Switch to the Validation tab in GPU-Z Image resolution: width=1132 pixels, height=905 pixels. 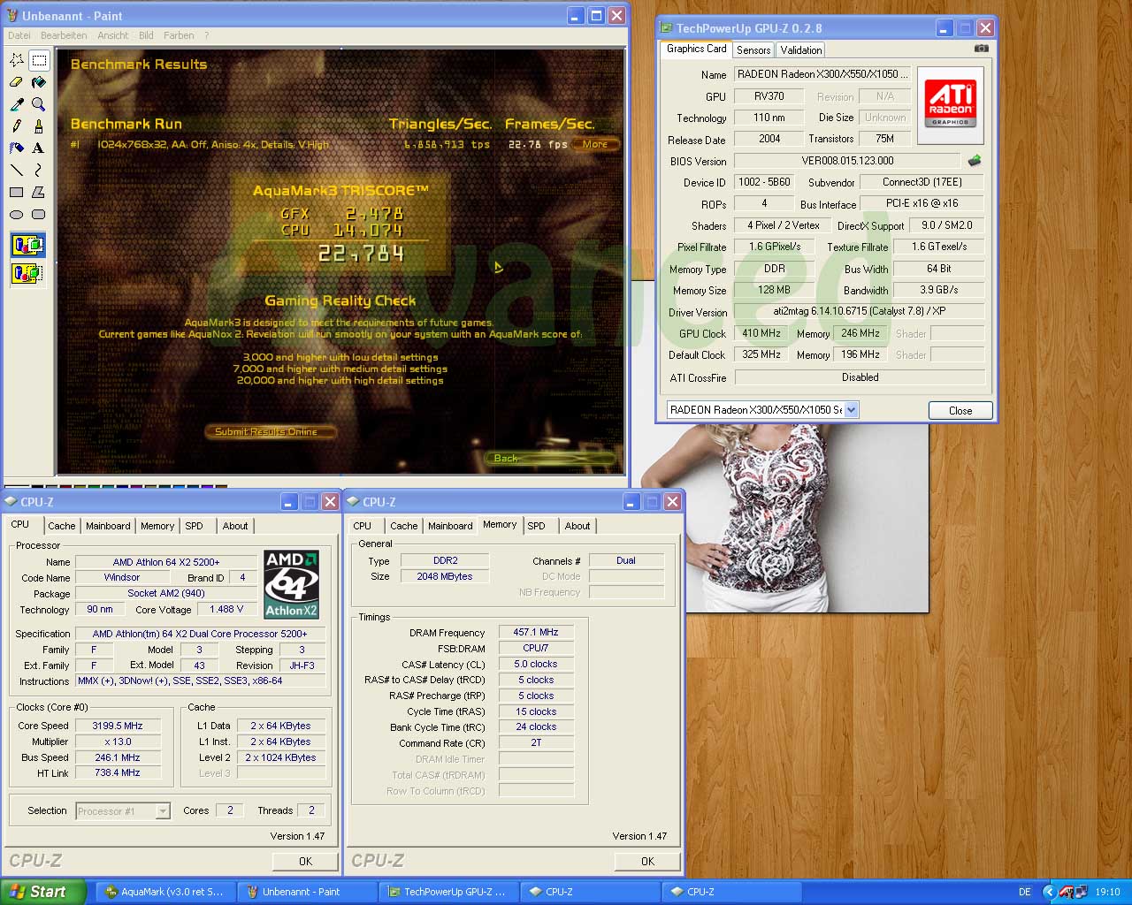coord(801,50)
